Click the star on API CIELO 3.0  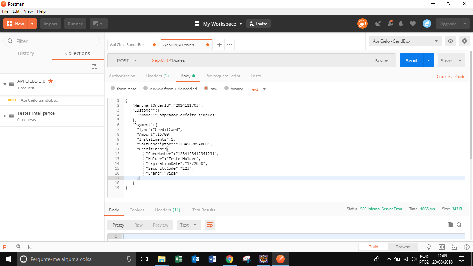tap(51, 81)
